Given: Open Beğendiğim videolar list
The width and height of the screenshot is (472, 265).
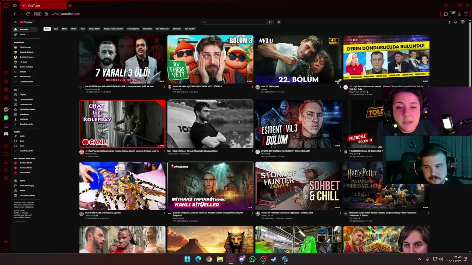Looking at the screenshot, I should click(x=26, y=109).
